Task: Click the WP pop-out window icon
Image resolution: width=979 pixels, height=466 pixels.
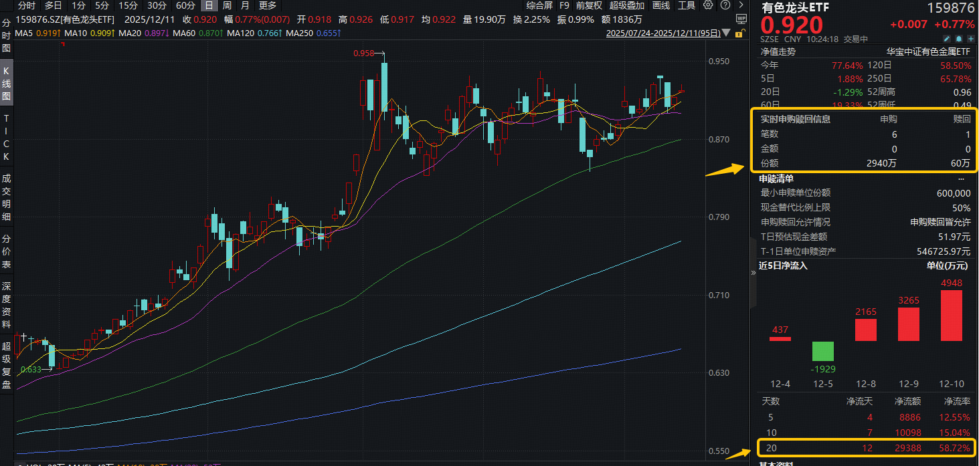Action: pos(740,19)
